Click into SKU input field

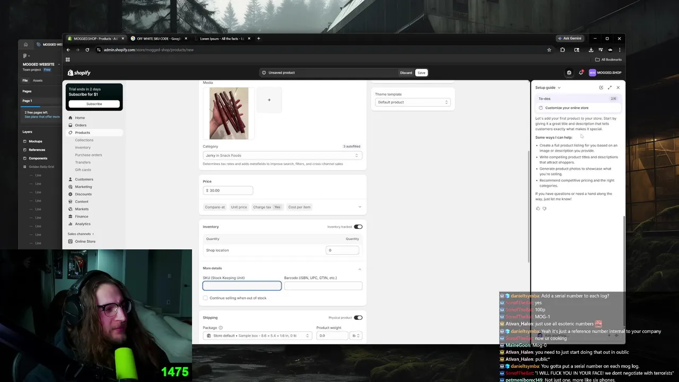[x=242, y=286]
